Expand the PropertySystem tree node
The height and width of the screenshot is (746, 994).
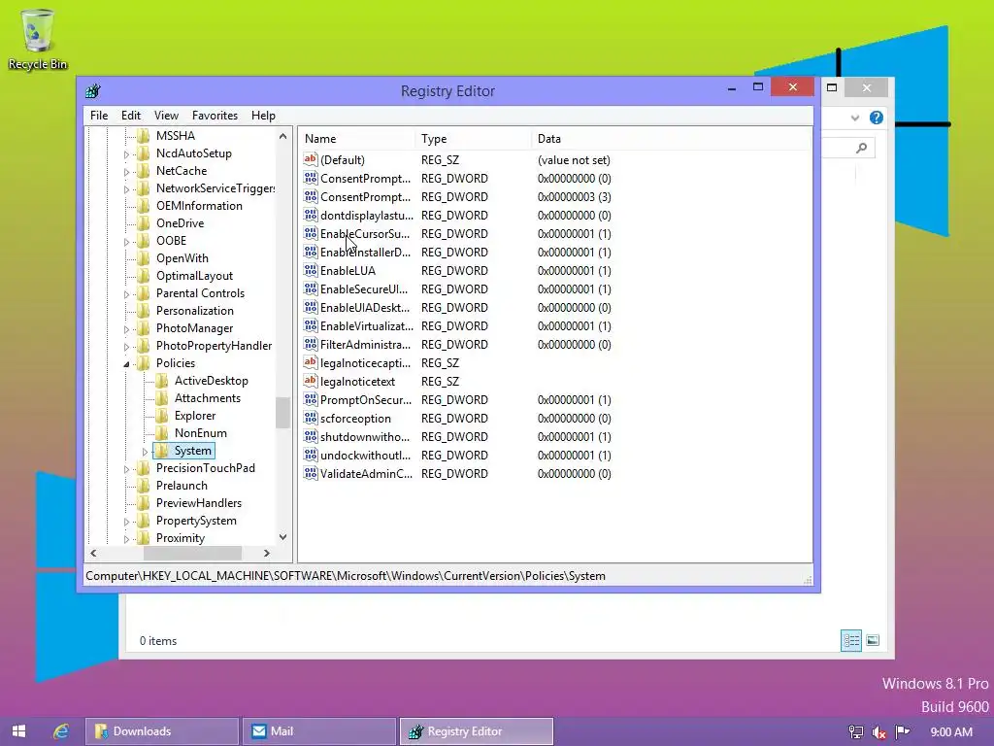(x=126, y=522)
